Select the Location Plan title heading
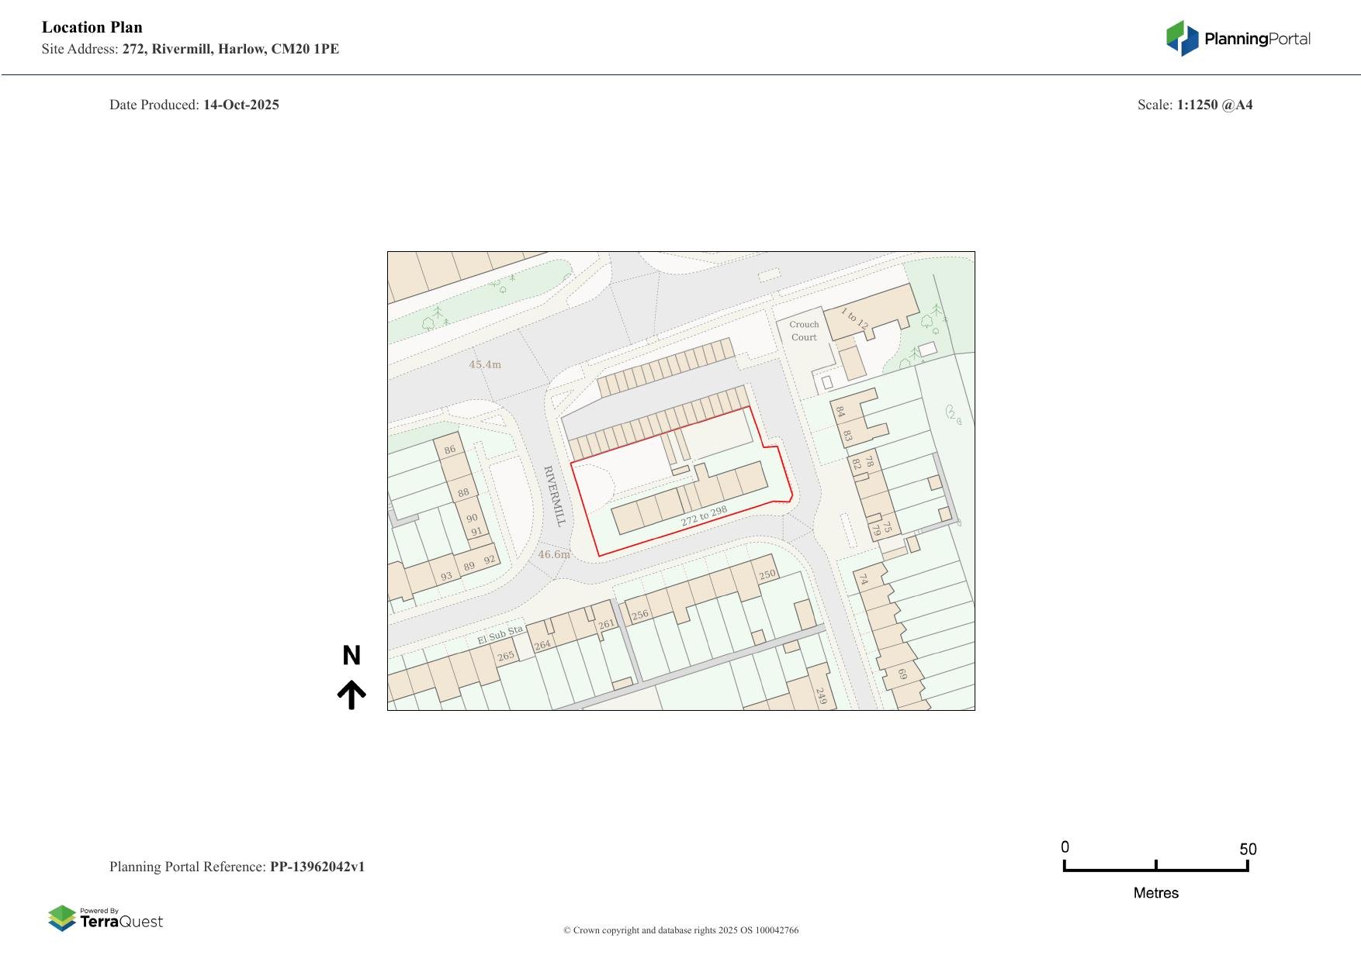Viewport: 1361px width, 962px height. point(92,26)
